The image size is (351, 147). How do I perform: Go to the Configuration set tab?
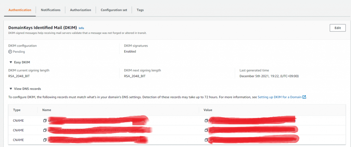[x=114, y=10]
